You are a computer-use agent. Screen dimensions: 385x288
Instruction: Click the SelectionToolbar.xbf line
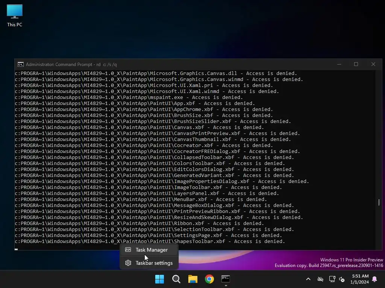coord(155,229)
